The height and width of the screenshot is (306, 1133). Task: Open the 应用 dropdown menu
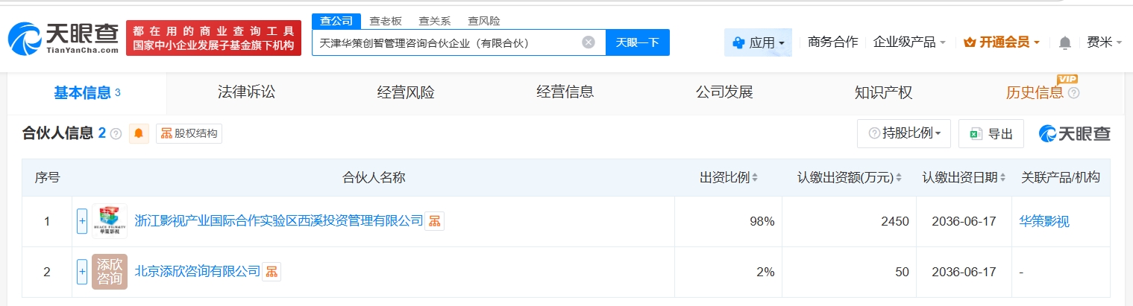pos(758,42)
